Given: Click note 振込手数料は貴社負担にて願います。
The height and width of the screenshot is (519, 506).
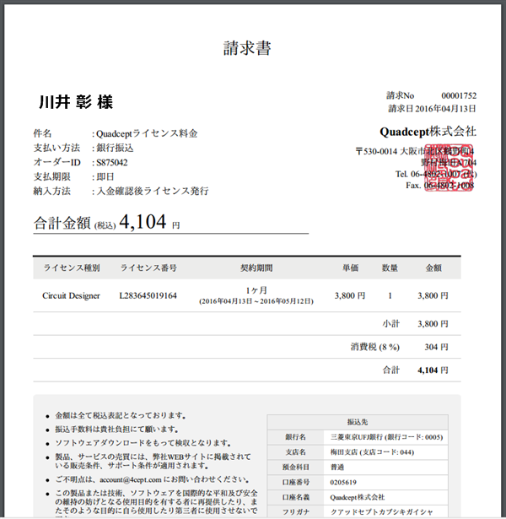Looking at the screenshot, I should click(117, 430).
